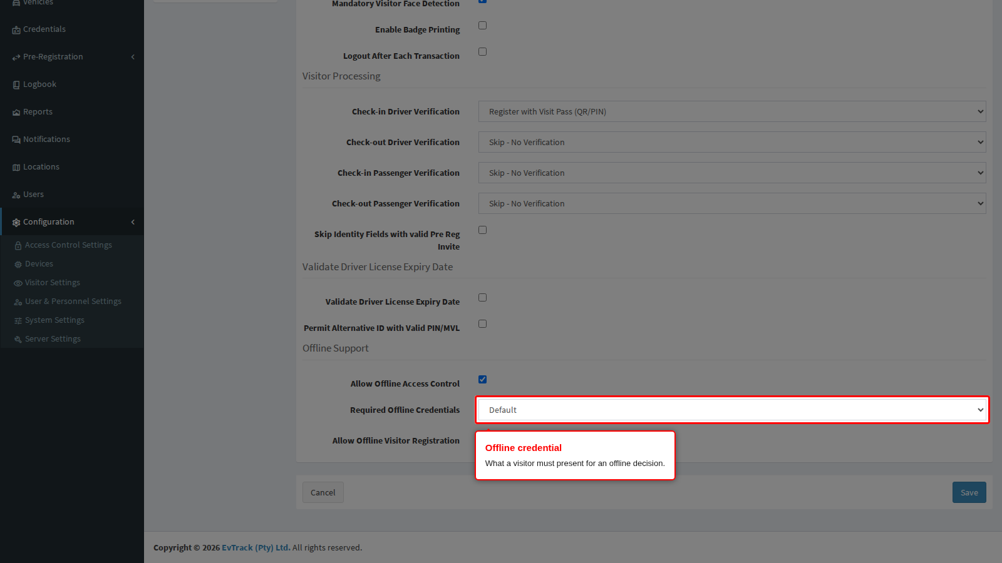
Task: Toggle Logout After Each Transaction checkbox
Action: (482, 52)
